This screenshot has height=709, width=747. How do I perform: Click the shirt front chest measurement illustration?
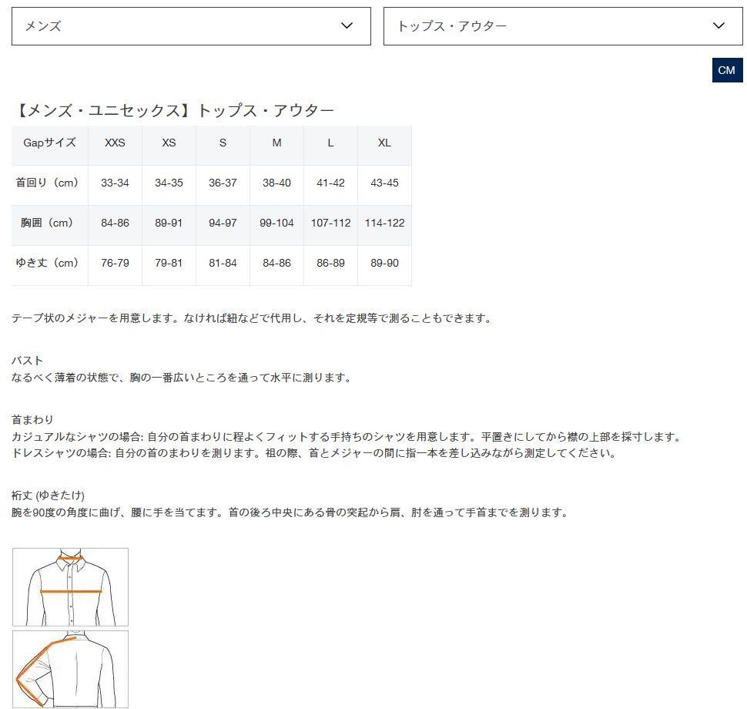pos(71,587)
